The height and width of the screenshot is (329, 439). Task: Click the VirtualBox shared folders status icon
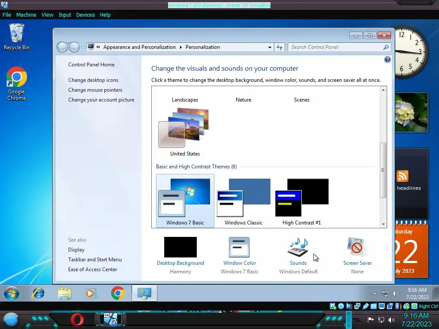click(x=373, y=306)
